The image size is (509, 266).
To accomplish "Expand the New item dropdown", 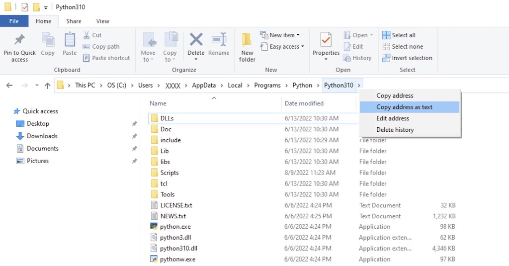I will tap(298, 35).
